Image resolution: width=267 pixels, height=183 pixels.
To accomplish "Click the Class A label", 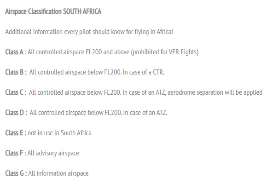I will tap(14, 52).
